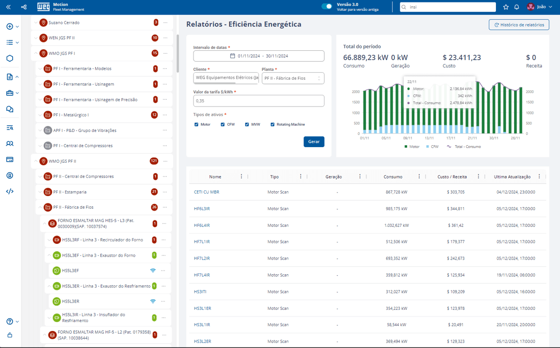560x348 pixels.
Task: Open the Cliente dropdown field
Action: [x=226, y=78]
